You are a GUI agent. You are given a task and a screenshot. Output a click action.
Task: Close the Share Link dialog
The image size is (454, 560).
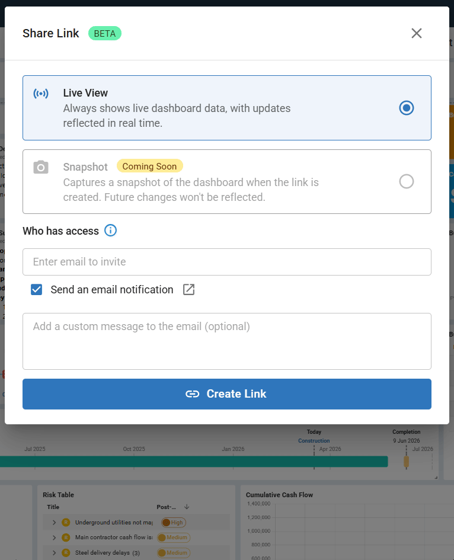[x=417, y=33]
